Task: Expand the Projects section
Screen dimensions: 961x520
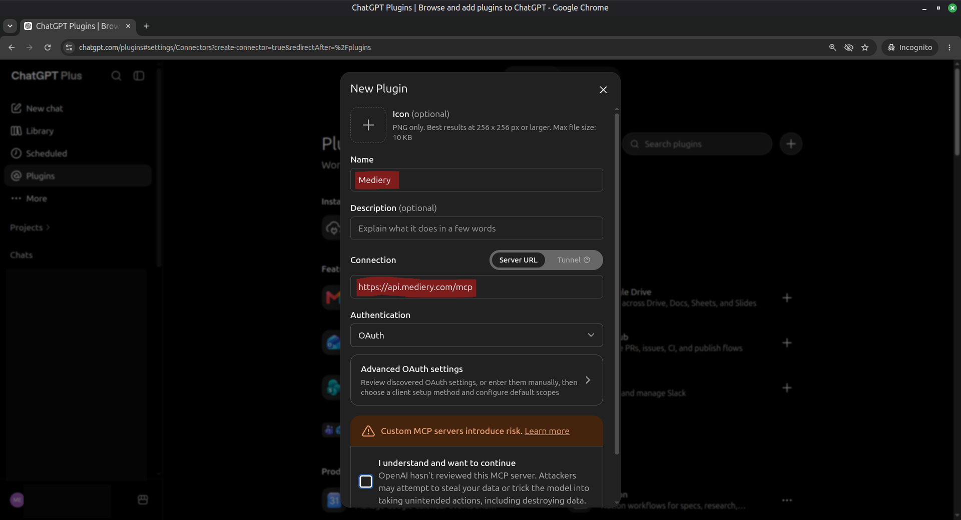Action: 30,227
